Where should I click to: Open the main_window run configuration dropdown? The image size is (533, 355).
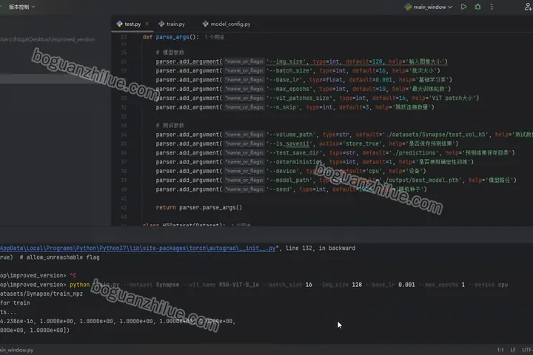pyautogui.click(x=429, y=7)
